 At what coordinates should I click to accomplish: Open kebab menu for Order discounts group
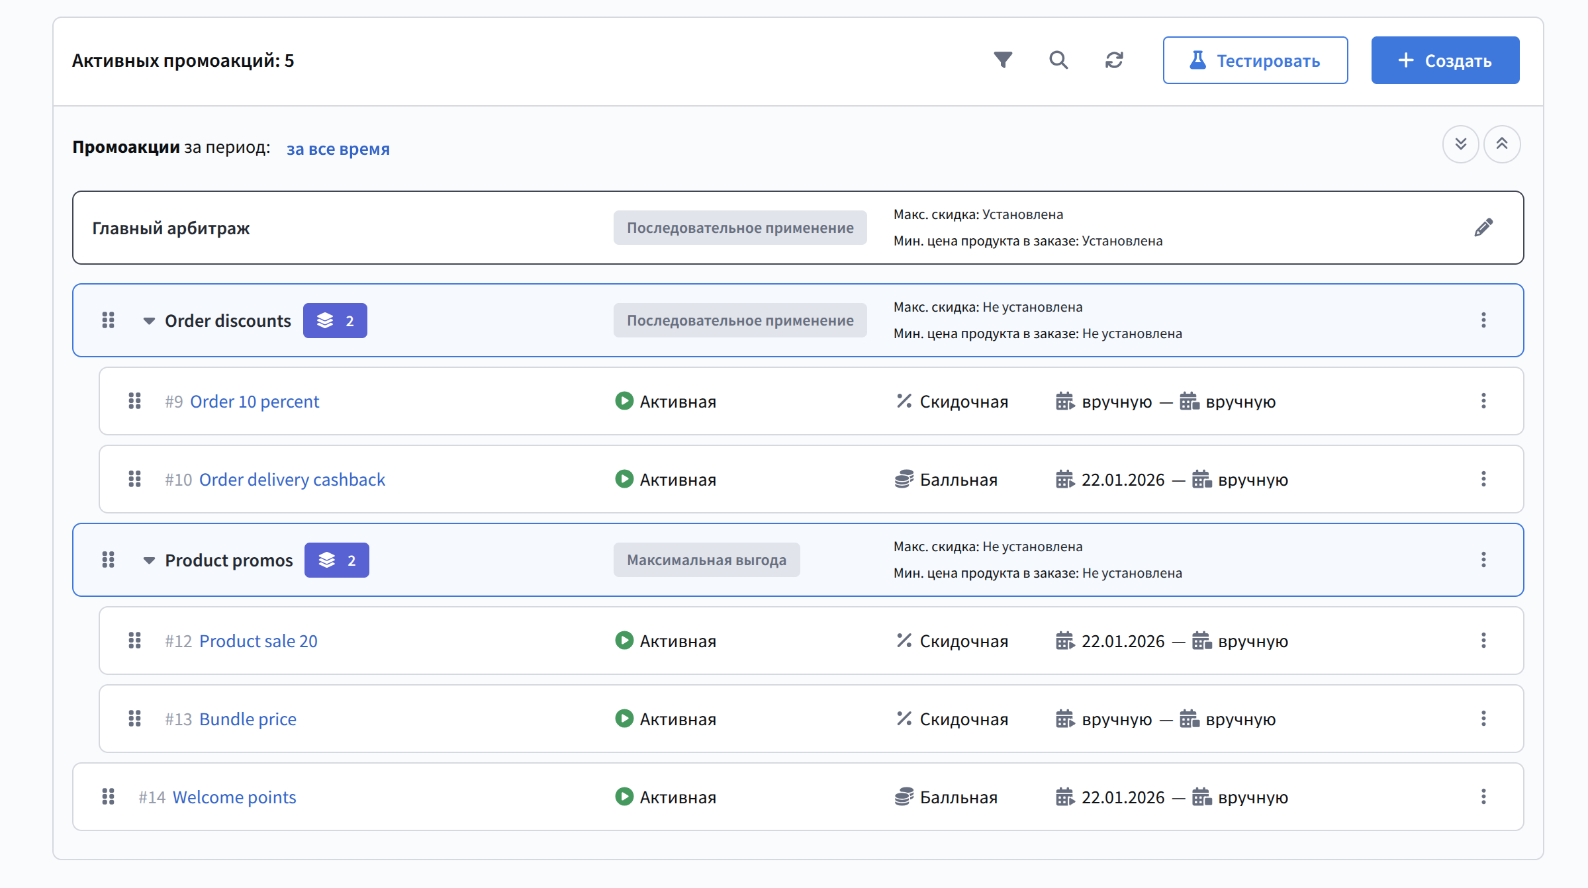click(x=1483, y=320)
